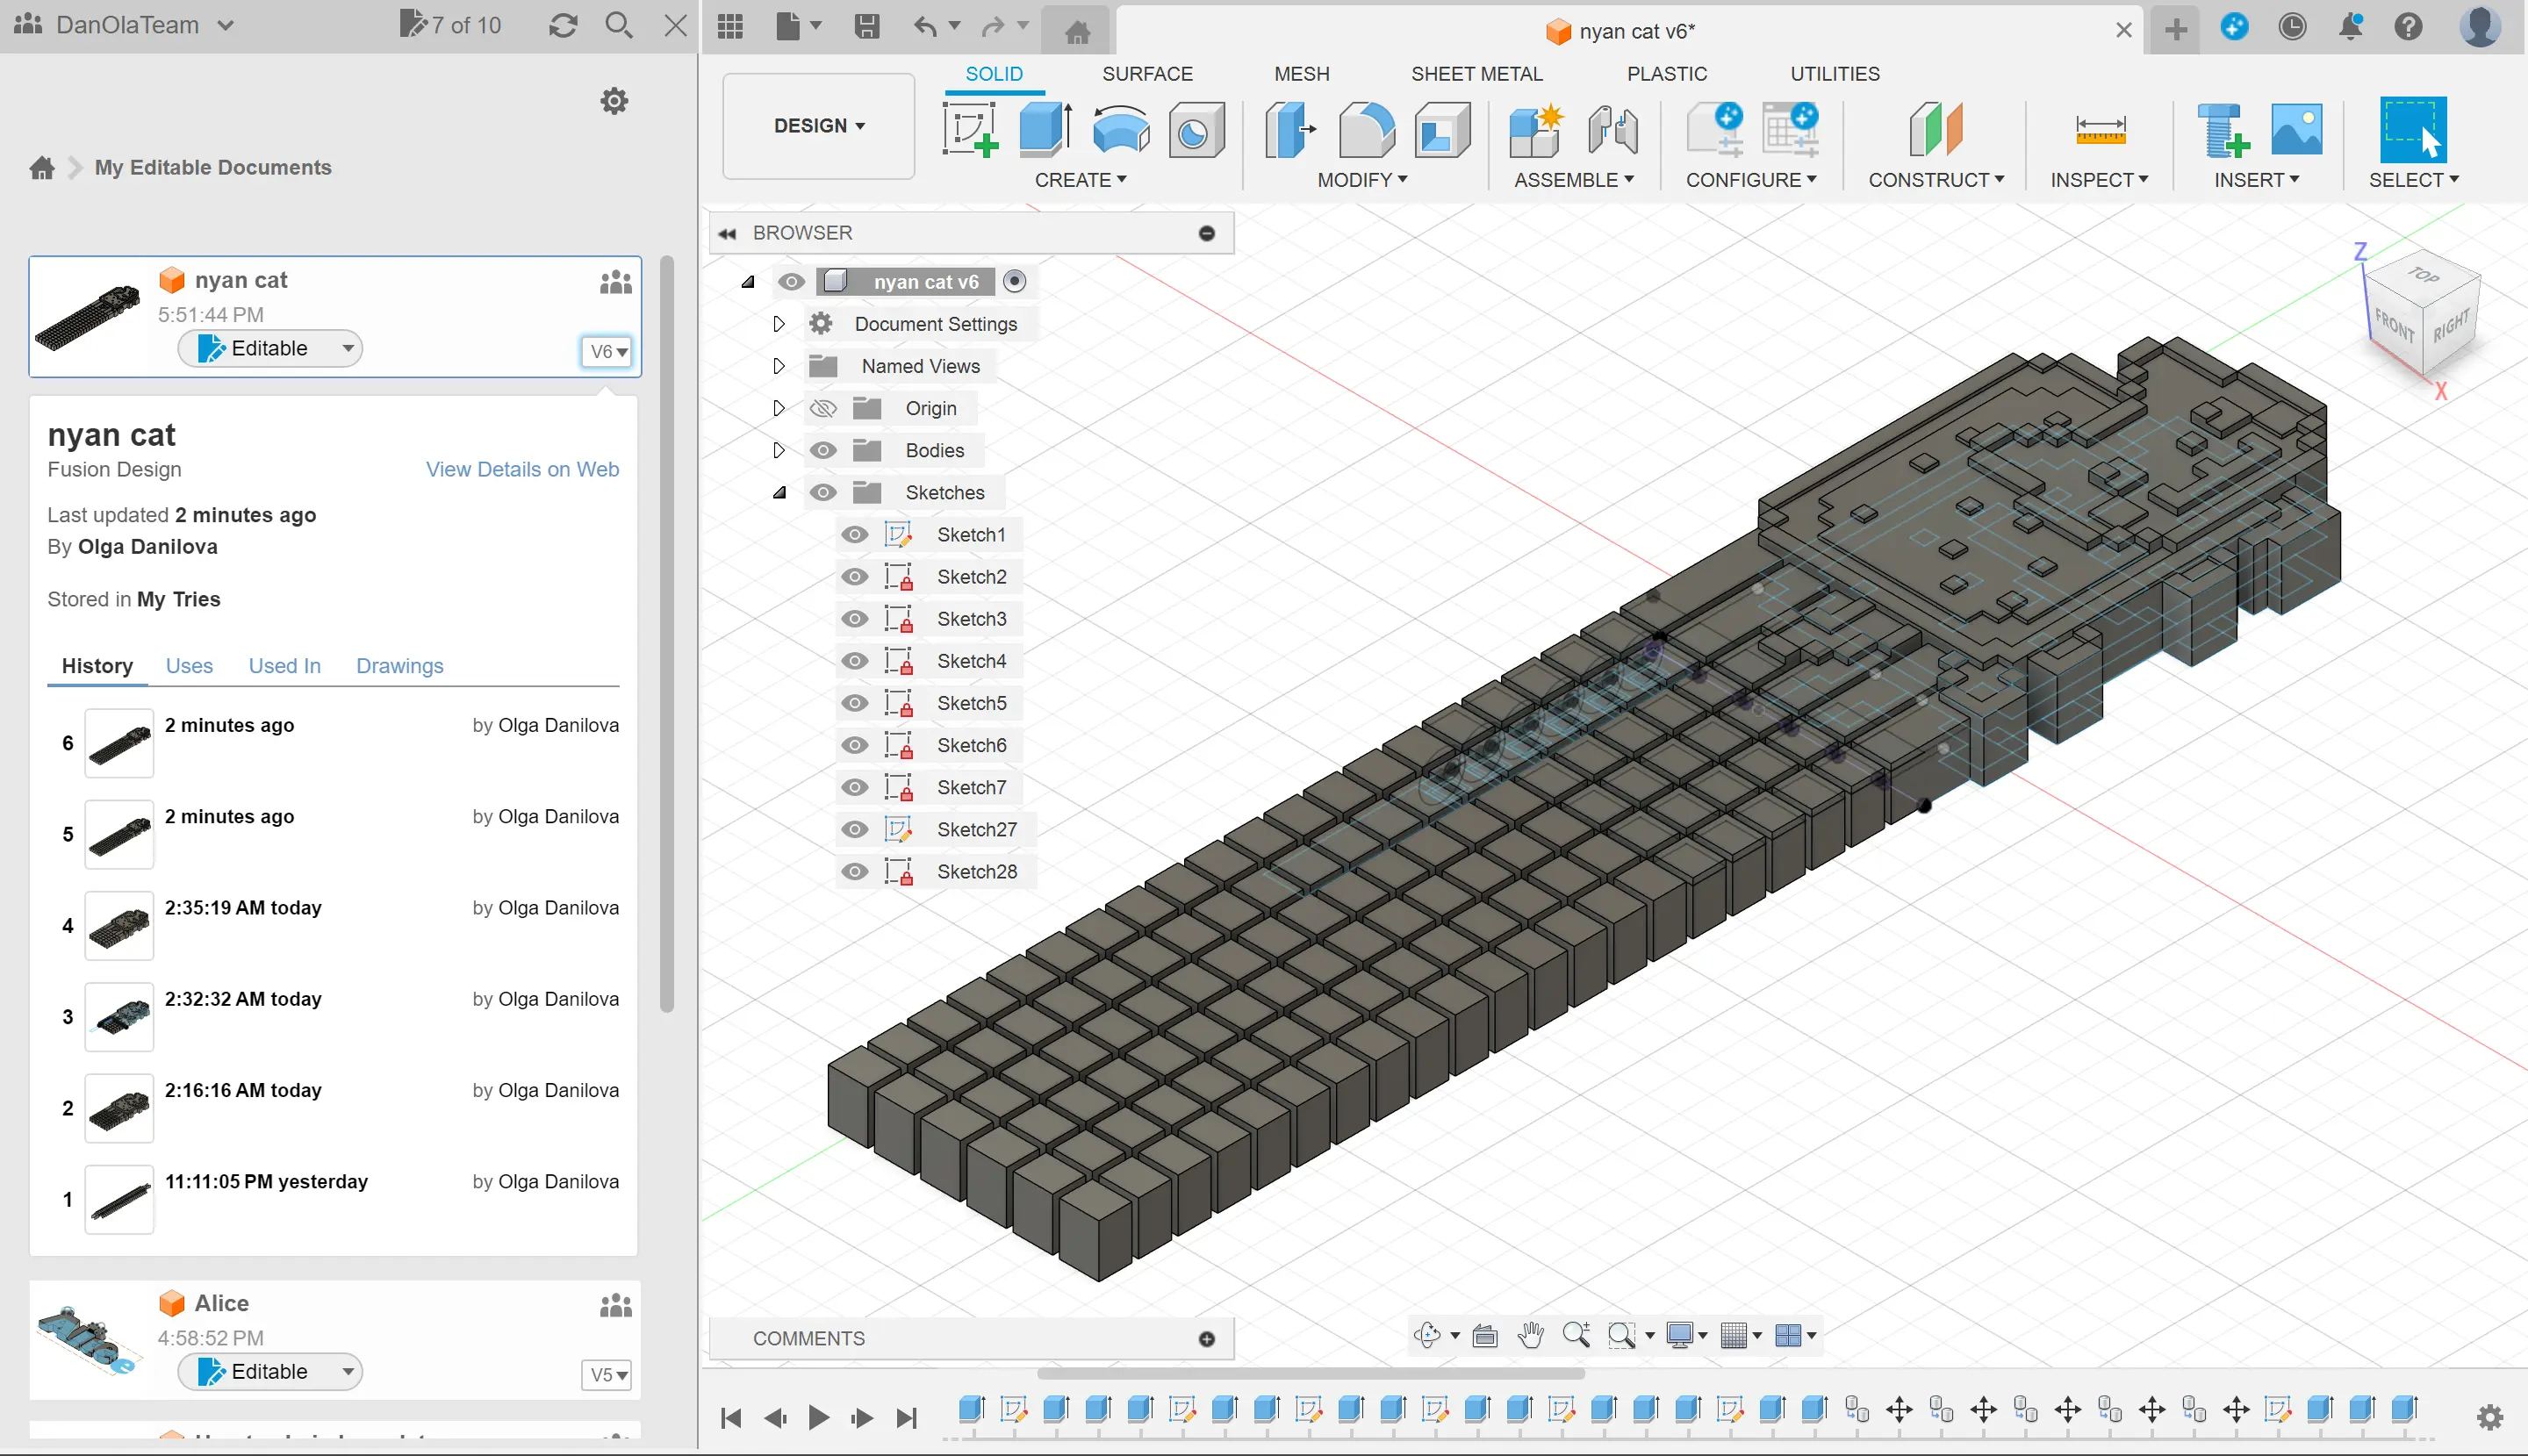Screen dimensions: 2528x1456
Task: Click version 4 history thumbnail
Action: [x=119, y=925]
